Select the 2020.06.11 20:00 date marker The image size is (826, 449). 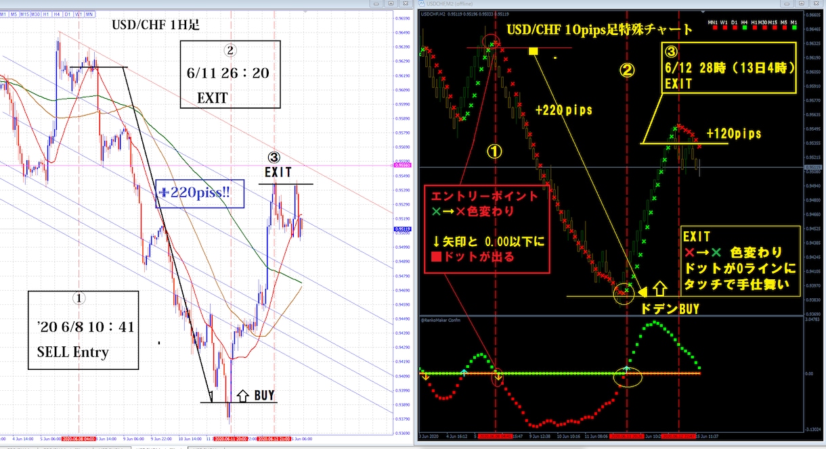232,439
